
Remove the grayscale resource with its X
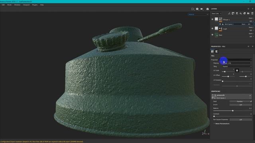[250, 95]
